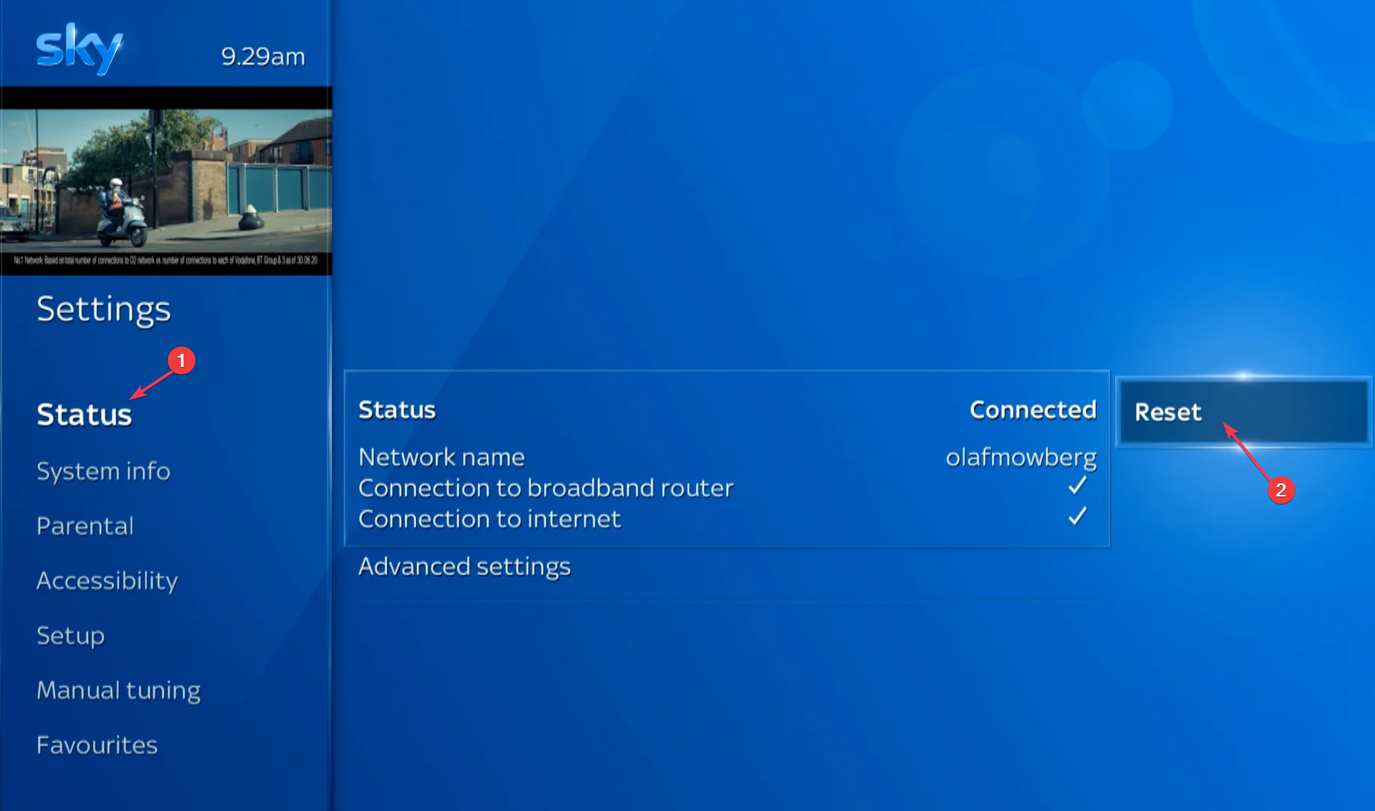Screen dimensions: 1375x811
Task: Select Manual tuning
Action: pyautogui.click(x=118, y=690)
